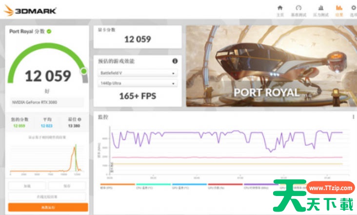Open the 1440p Ultra resolution dropdown
This screenshot has height=215, width=357.
138,83
